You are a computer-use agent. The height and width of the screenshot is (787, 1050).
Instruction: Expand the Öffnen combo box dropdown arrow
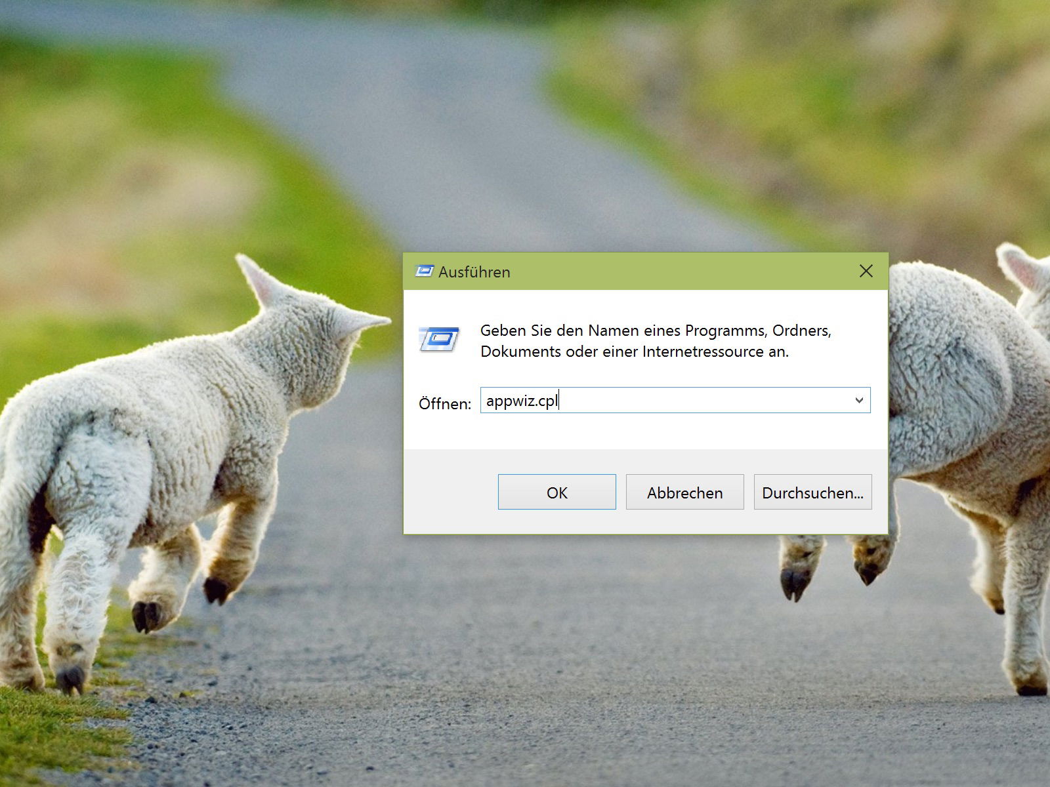859,400
